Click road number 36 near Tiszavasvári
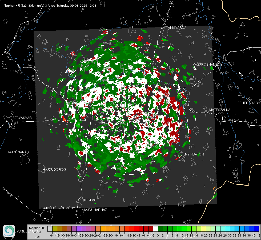 point(17,123)
